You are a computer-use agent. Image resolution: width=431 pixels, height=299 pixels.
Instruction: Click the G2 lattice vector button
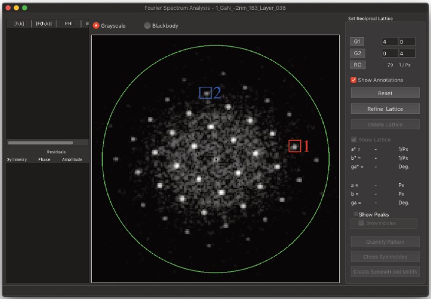tap(357, 53)
